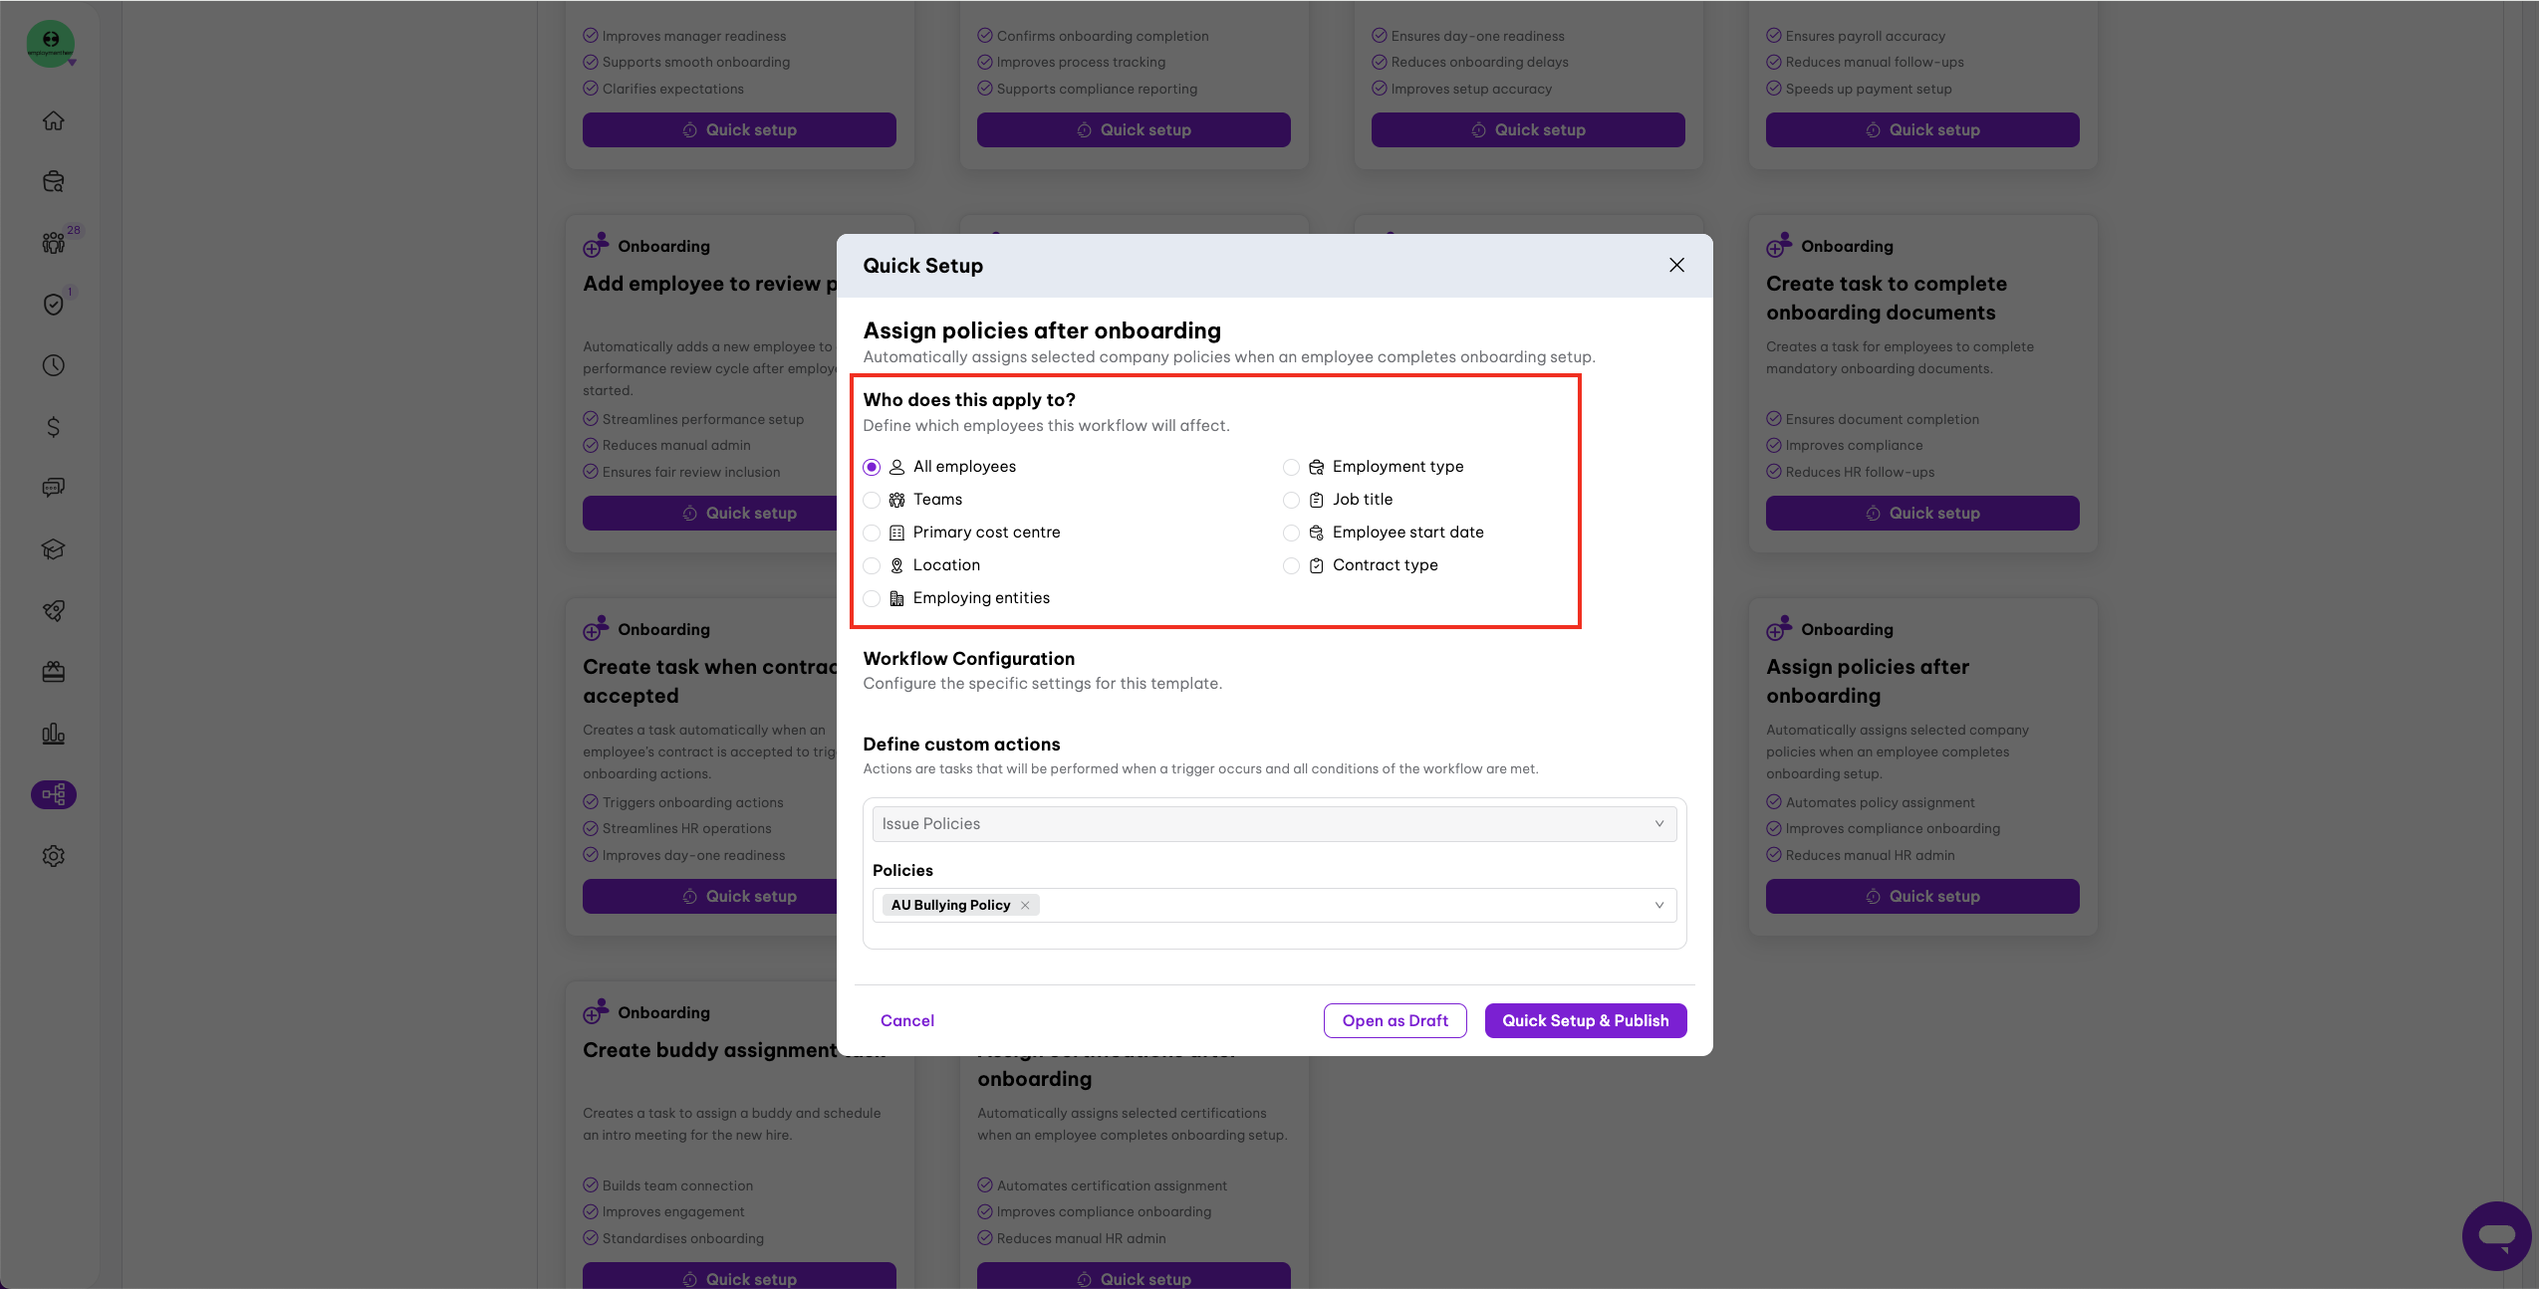Close the Quick Setup dialog
Screen dimensions: 2539x1289
coord(1676,265)
